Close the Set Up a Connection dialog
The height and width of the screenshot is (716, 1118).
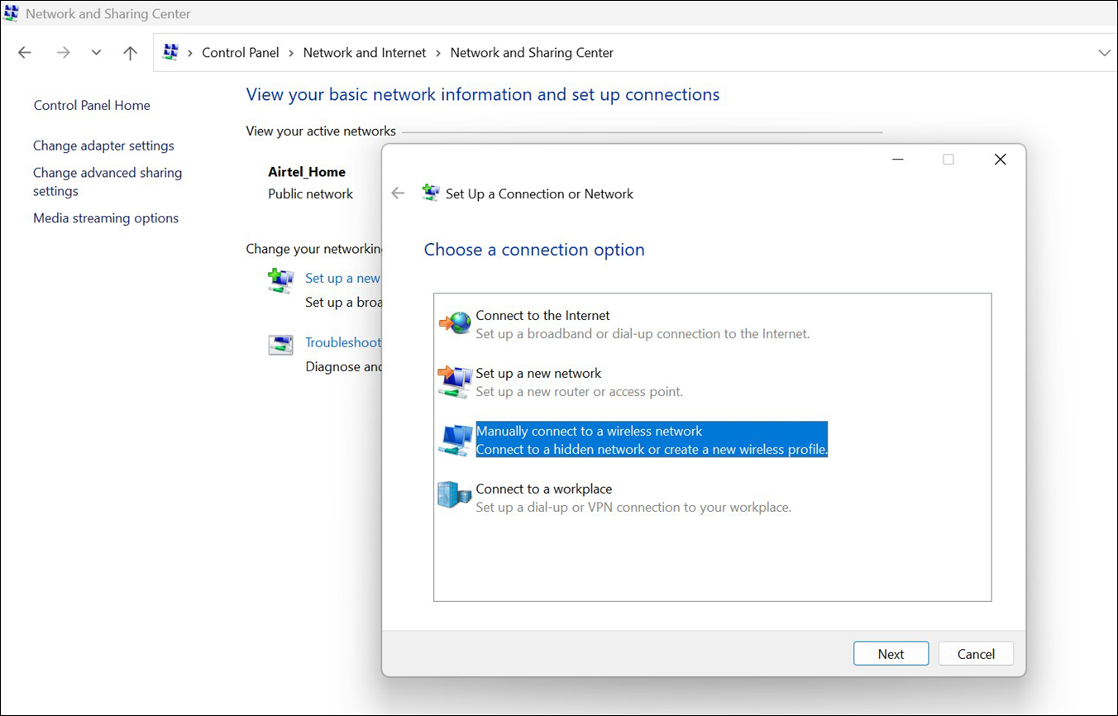(1000, 160)
